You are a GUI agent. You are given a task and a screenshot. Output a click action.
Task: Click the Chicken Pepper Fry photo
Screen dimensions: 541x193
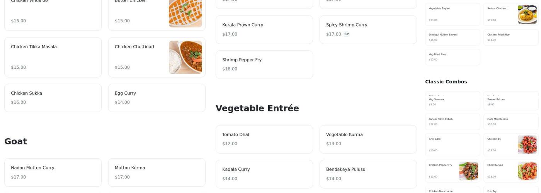coord(468,171)
